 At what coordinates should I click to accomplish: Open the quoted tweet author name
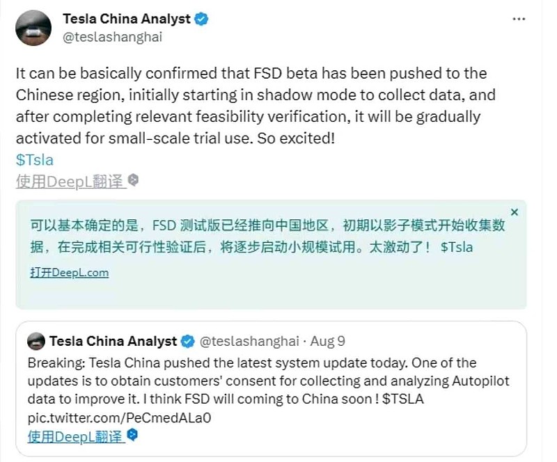click(x=113, y=341)
